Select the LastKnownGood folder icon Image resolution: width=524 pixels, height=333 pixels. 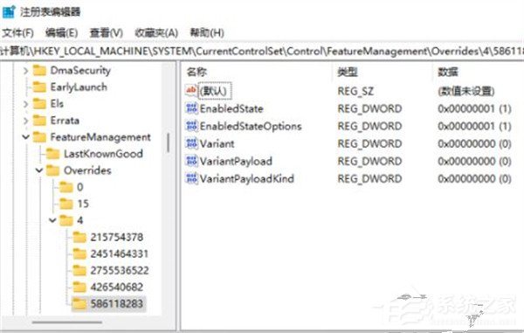52,154
